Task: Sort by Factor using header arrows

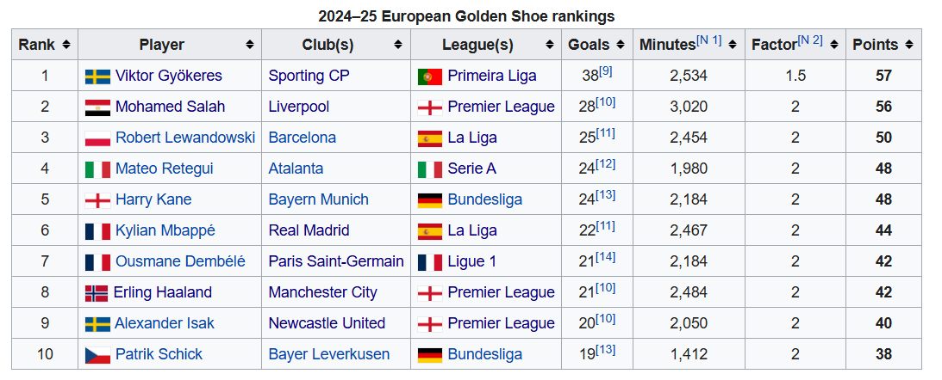Action: click(x=833, y=45)
